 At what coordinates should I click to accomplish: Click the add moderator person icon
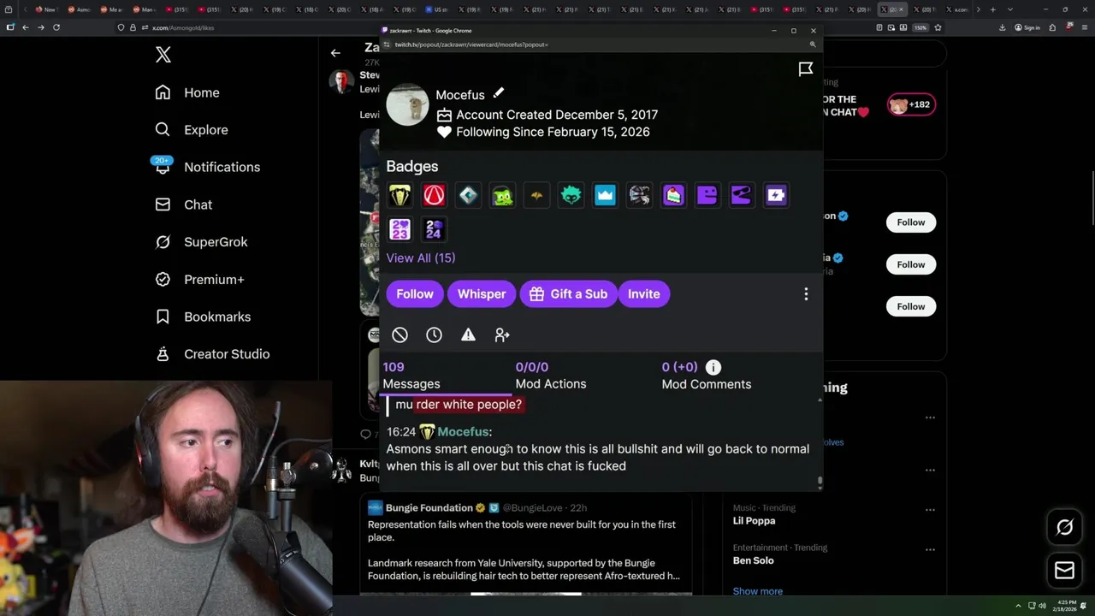coord(502,335)
